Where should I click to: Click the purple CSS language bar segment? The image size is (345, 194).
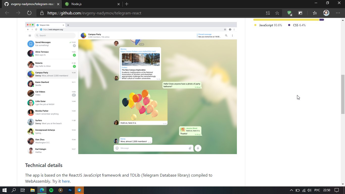tap(322, 20)
